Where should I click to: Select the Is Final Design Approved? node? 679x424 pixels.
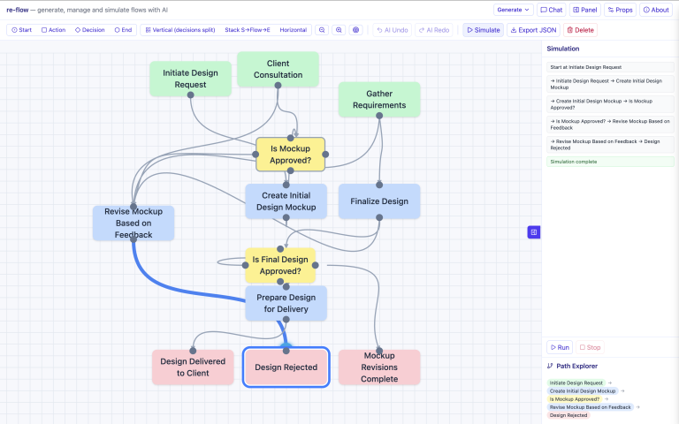(x=280, y=265)
